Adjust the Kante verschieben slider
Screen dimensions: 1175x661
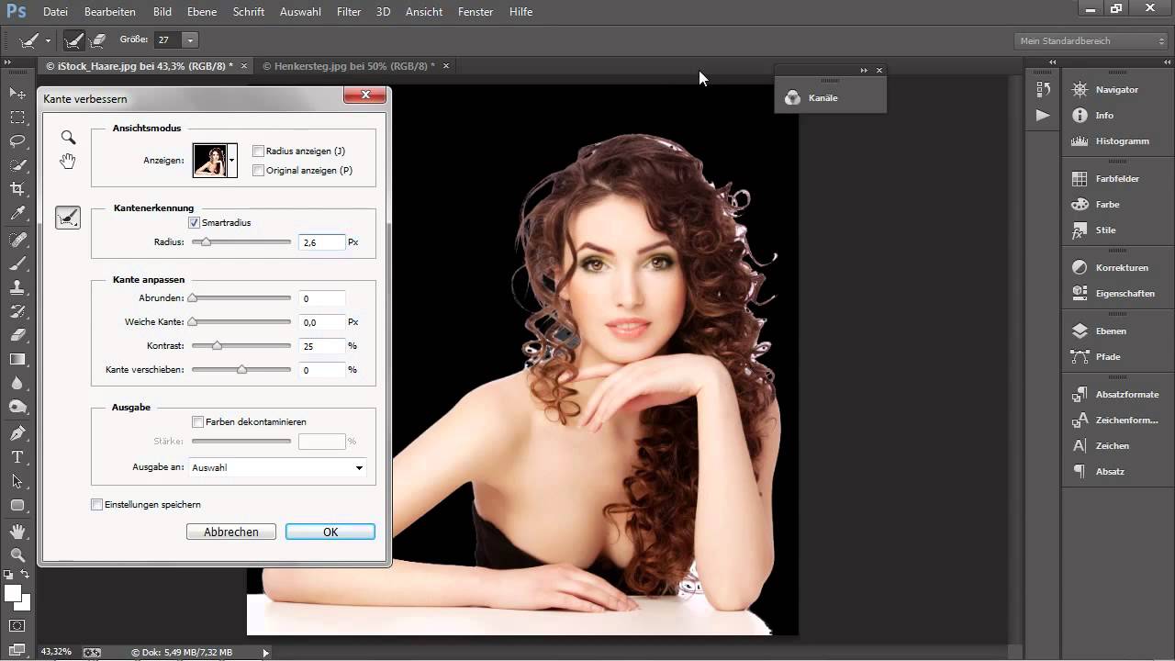point(241,370)
